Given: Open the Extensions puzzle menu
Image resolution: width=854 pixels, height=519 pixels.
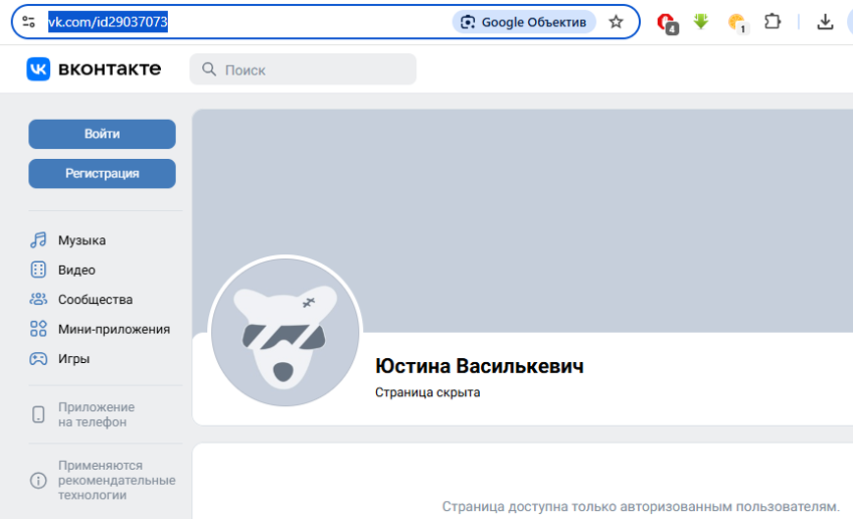Looking at the screenshot, I should [x=773, y=22].
